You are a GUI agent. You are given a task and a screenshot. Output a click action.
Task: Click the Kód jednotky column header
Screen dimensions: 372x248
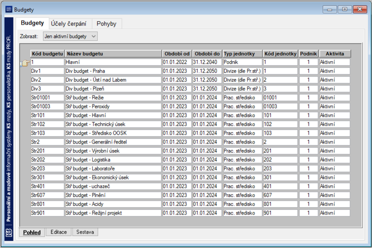pos(280,54)
